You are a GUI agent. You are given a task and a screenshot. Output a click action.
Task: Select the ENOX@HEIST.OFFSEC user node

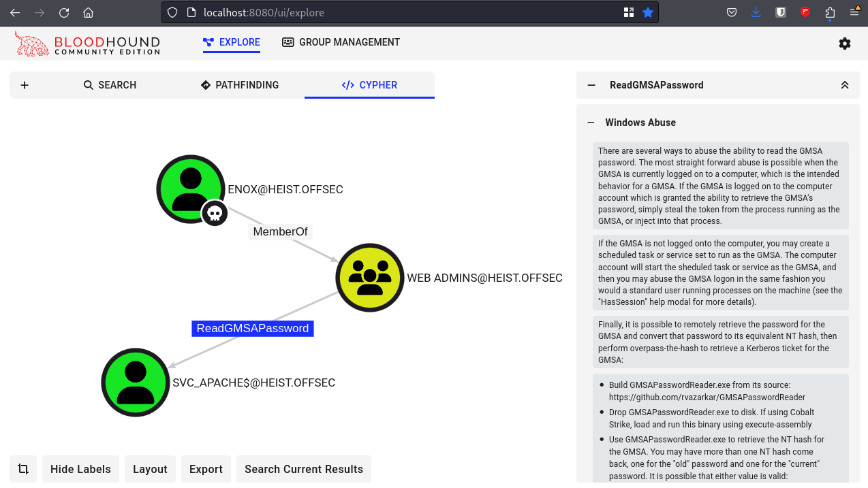point(191,189)
